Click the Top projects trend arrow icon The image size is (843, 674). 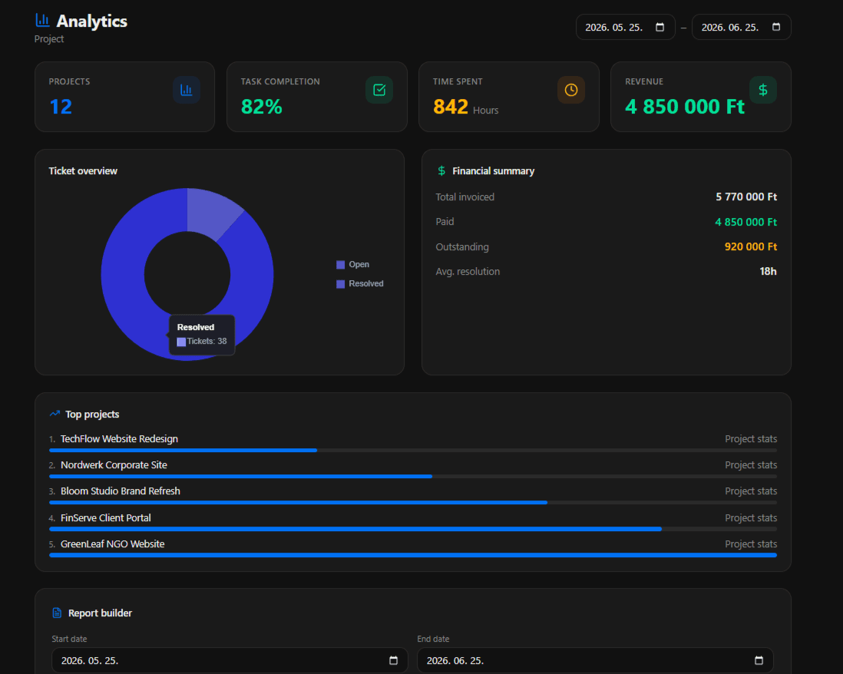[x=55, y=414]
